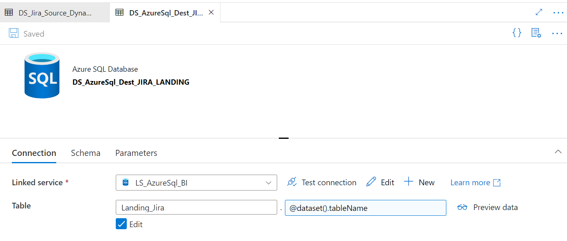The image size is (567, 241).
Task: Click the @dataset().tableName table input field
Action: 366,208
